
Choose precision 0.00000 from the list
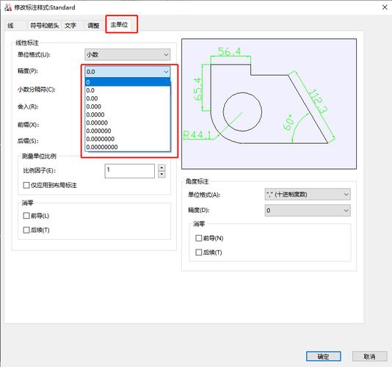[x=128, y=123]
